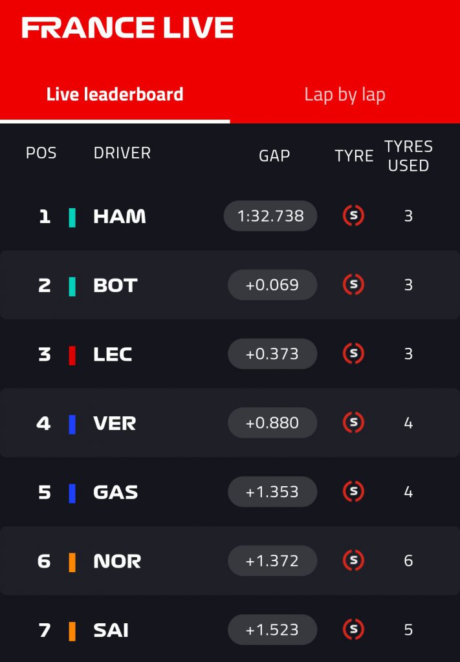Viewport: 460px width, 662px height.
Task: Click Gasly's soft tyre icon
Action: pos(353,492)
